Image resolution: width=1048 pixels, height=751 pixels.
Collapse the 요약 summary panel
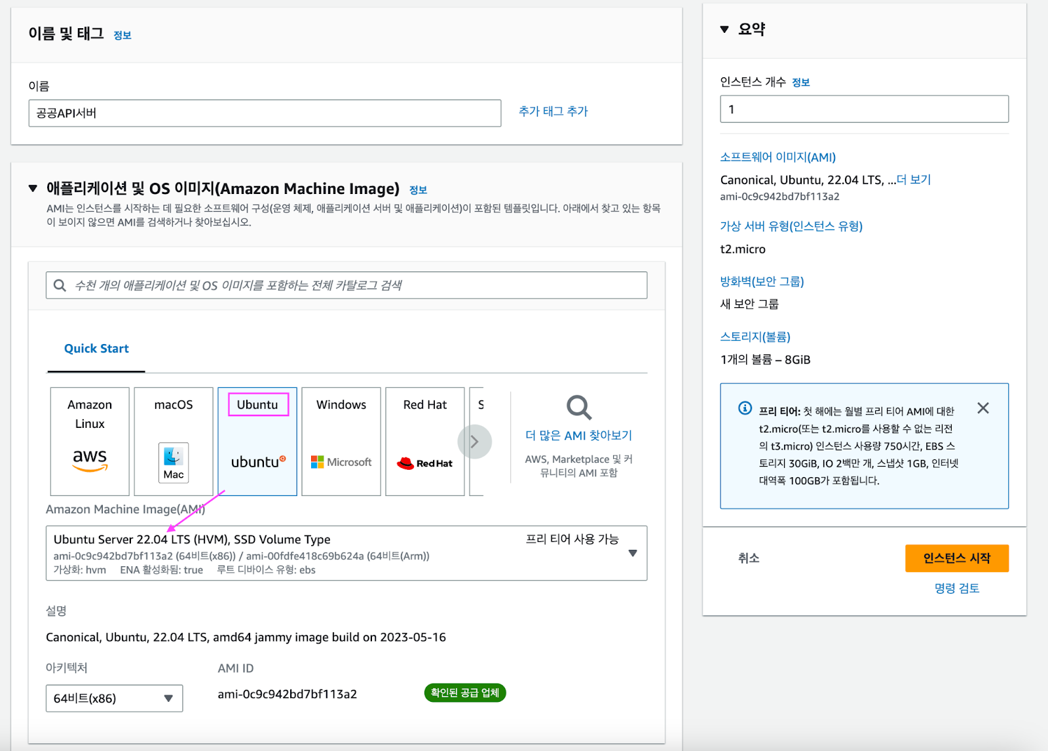(724, 29)
